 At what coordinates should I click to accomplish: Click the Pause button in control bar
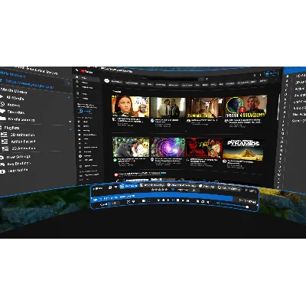click(173, 200)
